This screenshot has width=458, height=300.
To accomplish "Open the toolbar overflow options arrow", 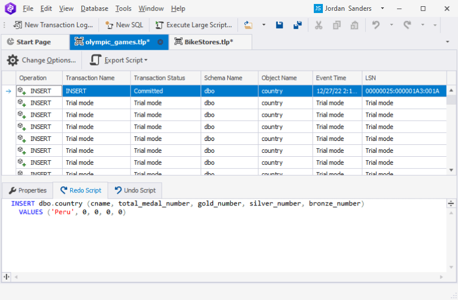I will click(x=435, y=25).
